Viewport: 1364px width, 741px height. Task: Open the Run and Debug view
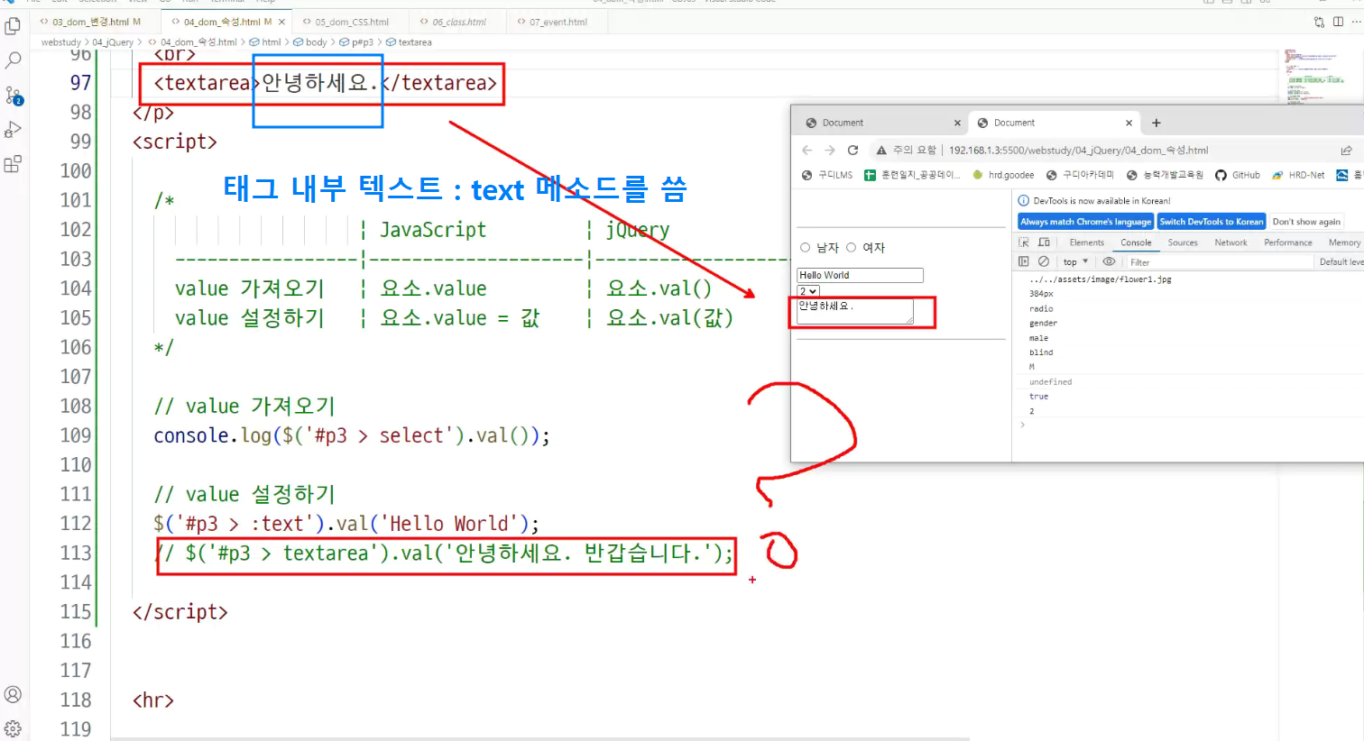13,130
